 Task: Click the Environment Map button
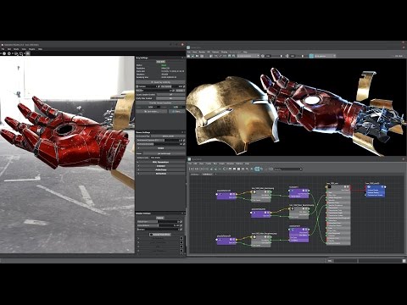point(169,136)
